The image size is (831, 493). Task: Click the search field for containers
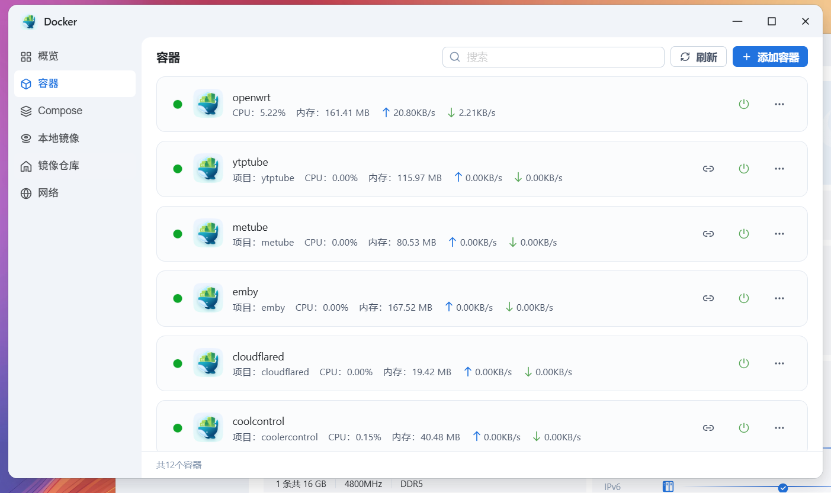pyautogui.click(x=553, y=57)
